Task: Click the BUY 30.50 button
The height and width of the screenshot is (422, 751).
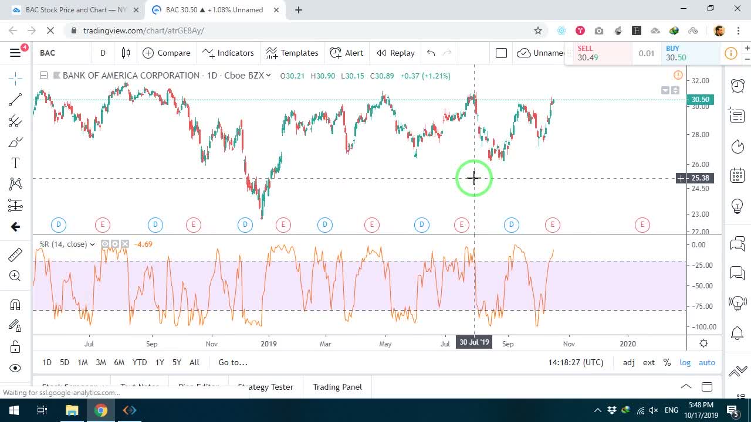Action: pyautogui.click(x=690, y=53)
